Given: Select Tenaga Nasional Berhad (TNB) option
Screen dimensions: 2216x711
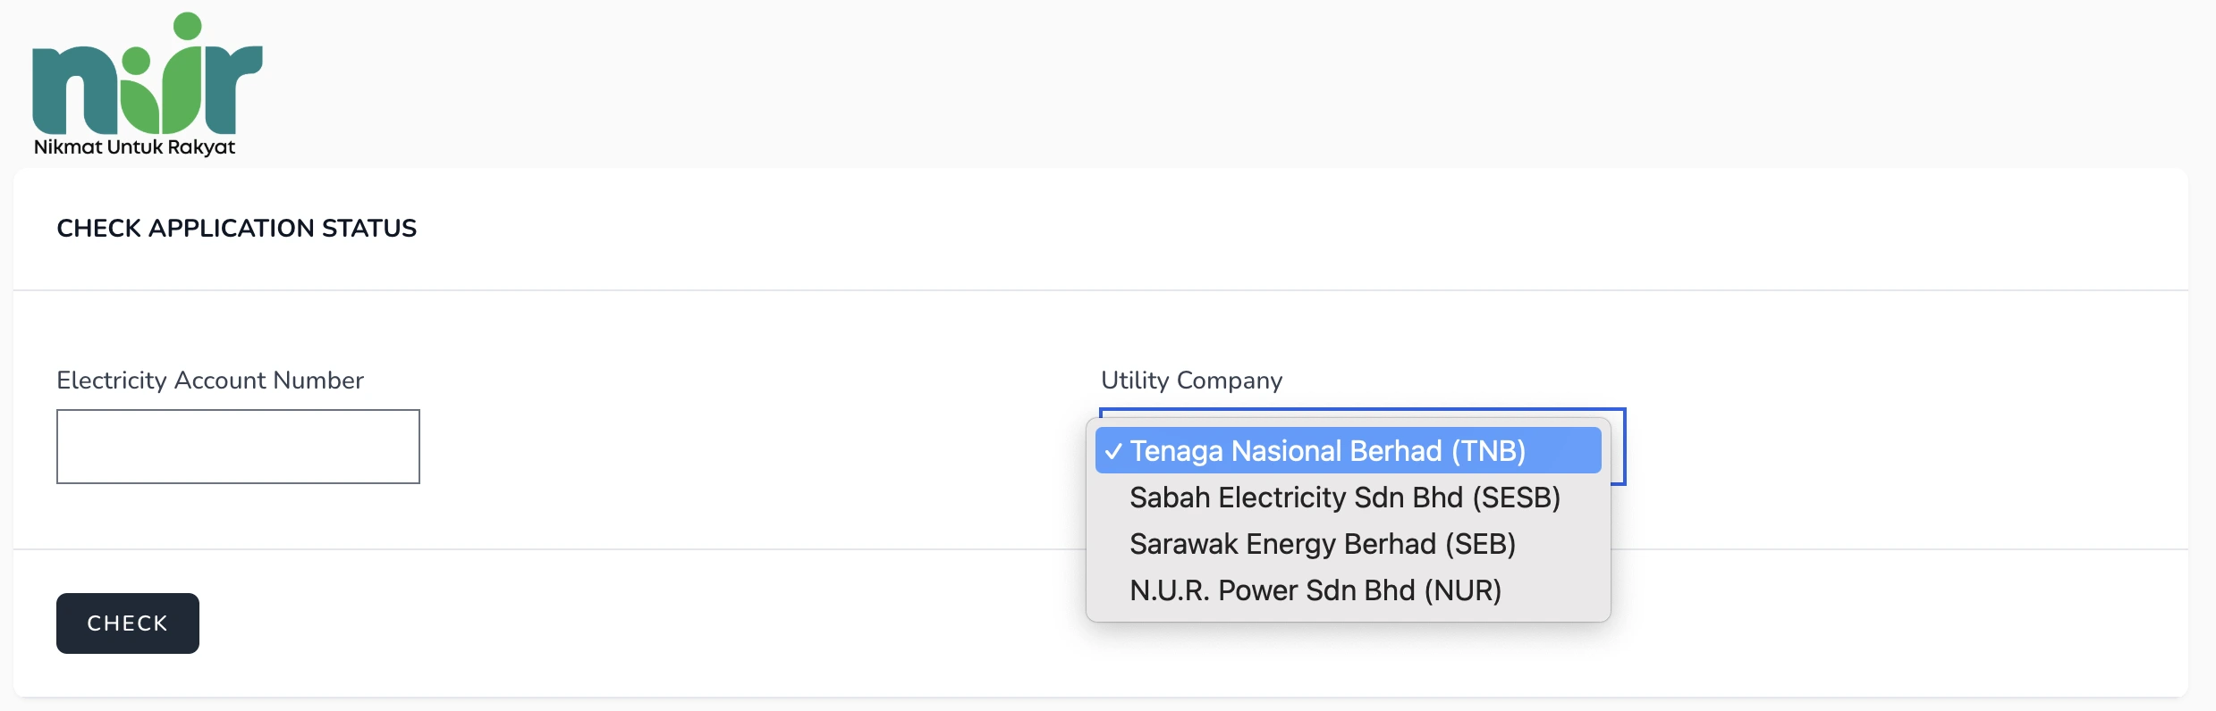Looking at the screenshot, I should click(x=1348, y=450).
